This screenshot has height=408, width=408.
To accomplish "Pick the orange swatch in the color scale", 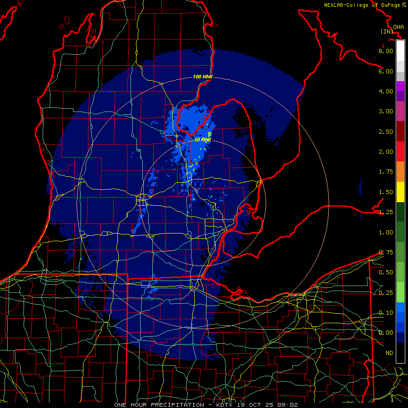I will pos(400,172).
